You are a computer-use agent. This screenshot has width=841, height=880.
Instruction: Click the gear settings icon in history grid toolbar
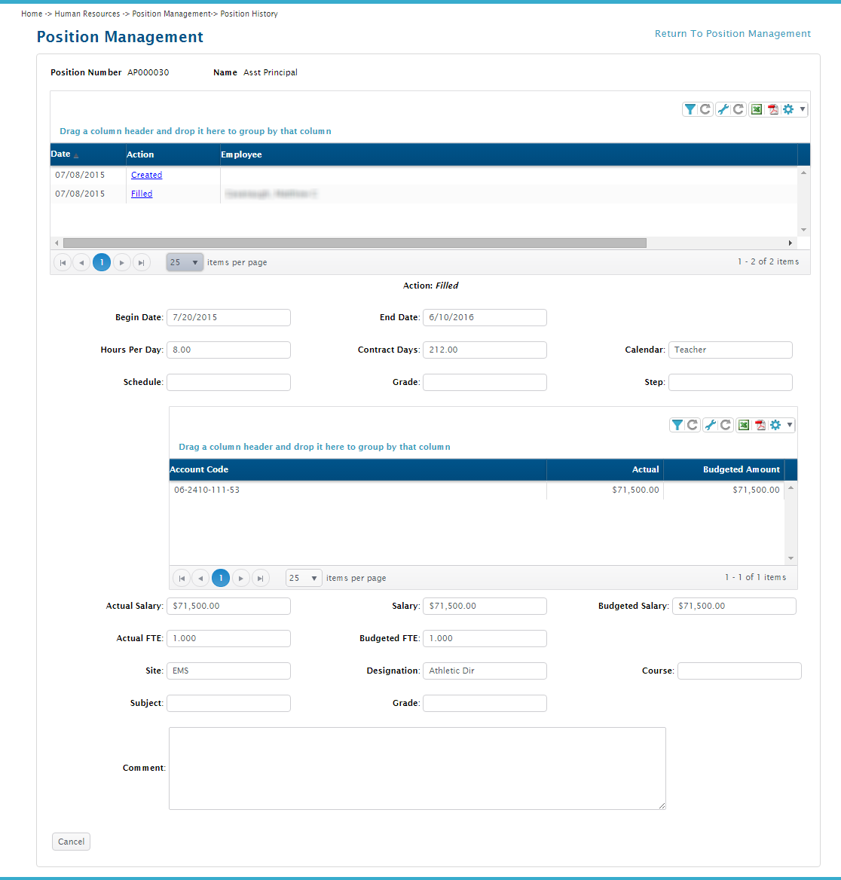click(788, 109)
